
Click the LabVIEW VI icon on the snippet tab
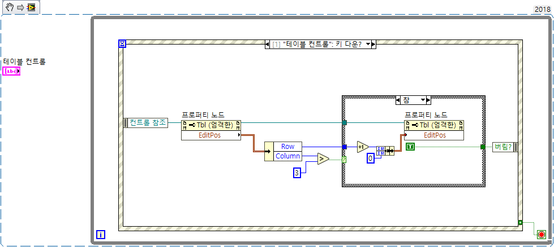pyautogui.click(x=32, y=8)
